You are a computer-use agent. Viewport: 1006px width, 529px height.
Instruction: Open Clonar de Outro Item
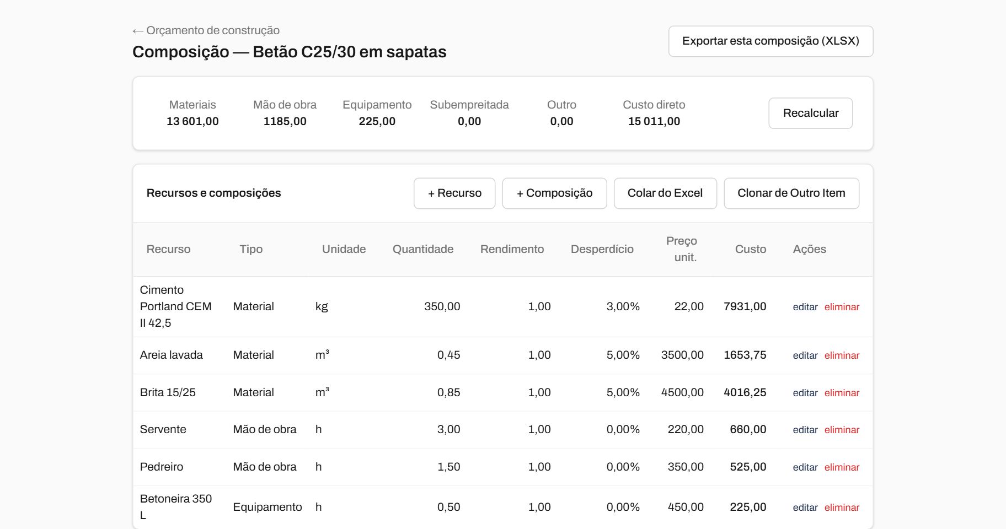pyautogui.click(x=791, y=193)
